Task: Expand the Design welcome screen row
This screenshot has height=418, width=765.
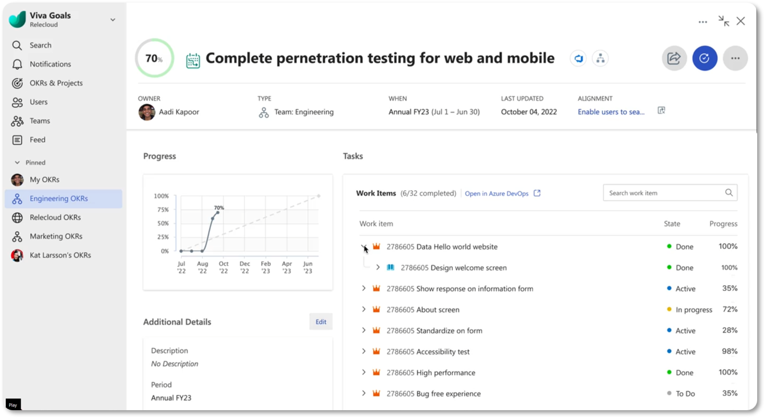Action: tap(378, 267)
